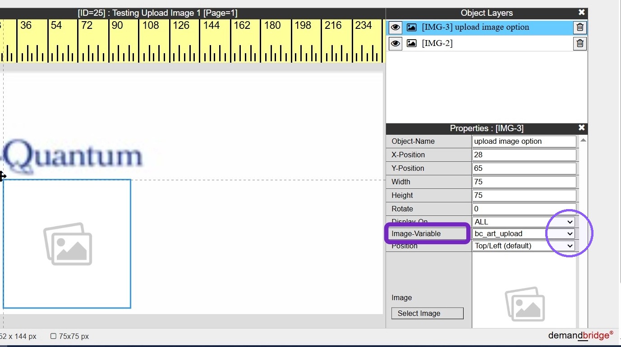Click the Image label above Select Image

[401, 297]
